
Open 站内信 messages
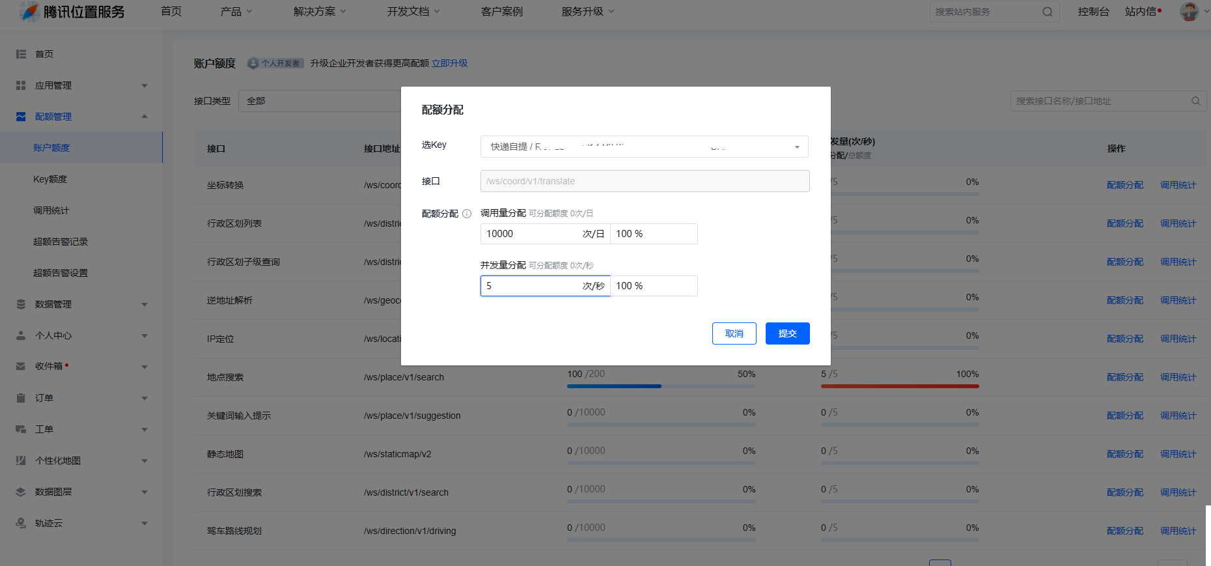click(x=1143, y=12)
